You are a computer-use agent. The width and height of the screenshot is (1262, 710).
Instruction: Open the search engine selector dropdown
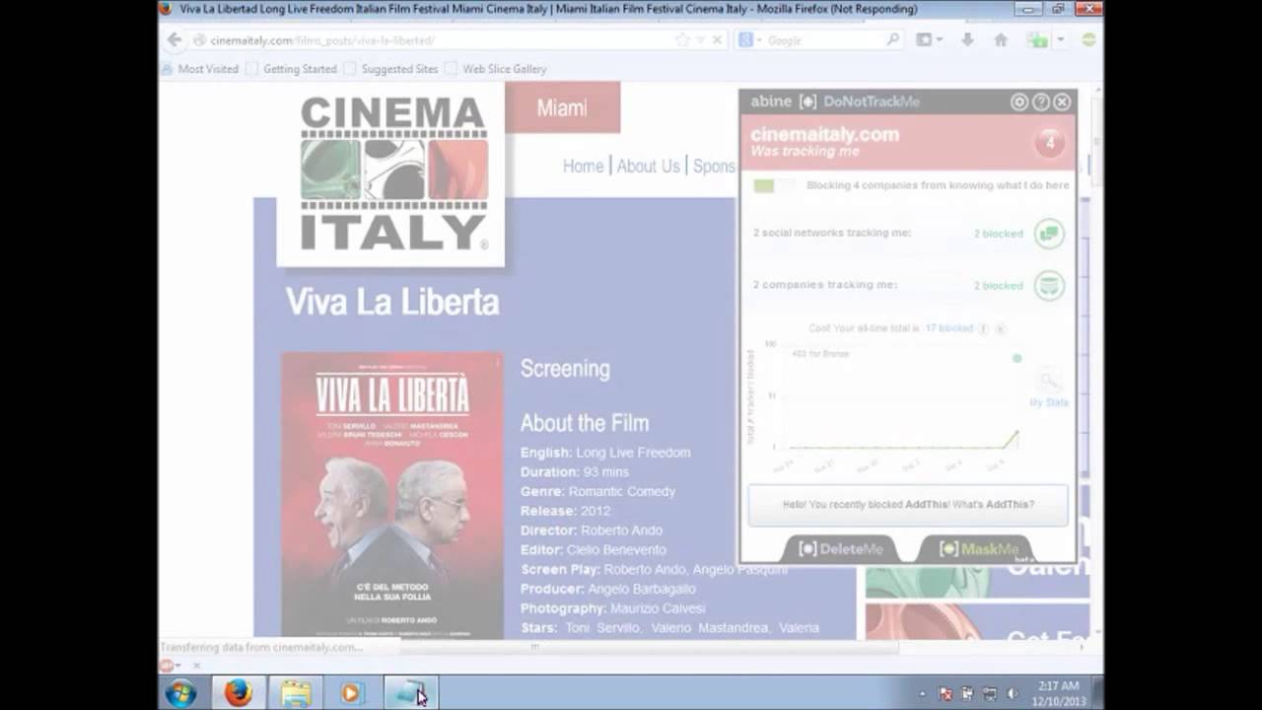pyautogui.click(x=749, y=40)
